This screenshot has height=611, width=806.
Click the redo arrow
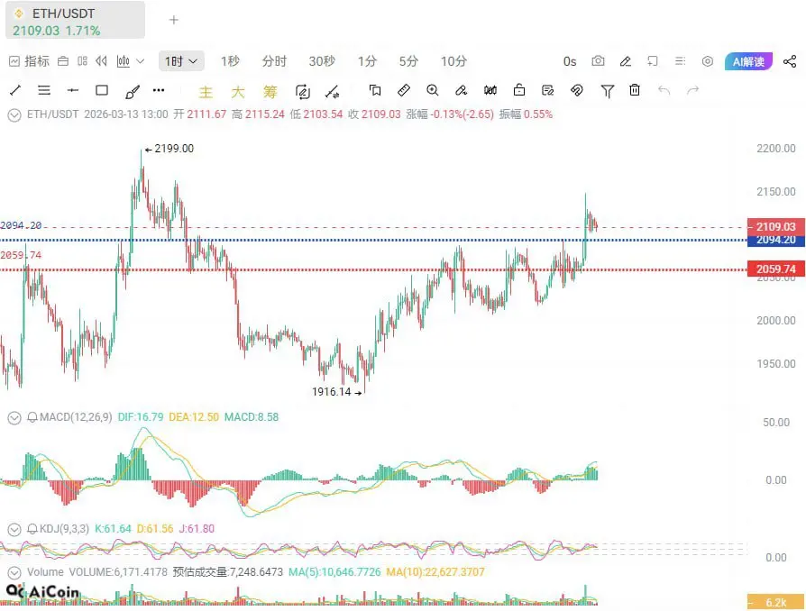(693, 91)
